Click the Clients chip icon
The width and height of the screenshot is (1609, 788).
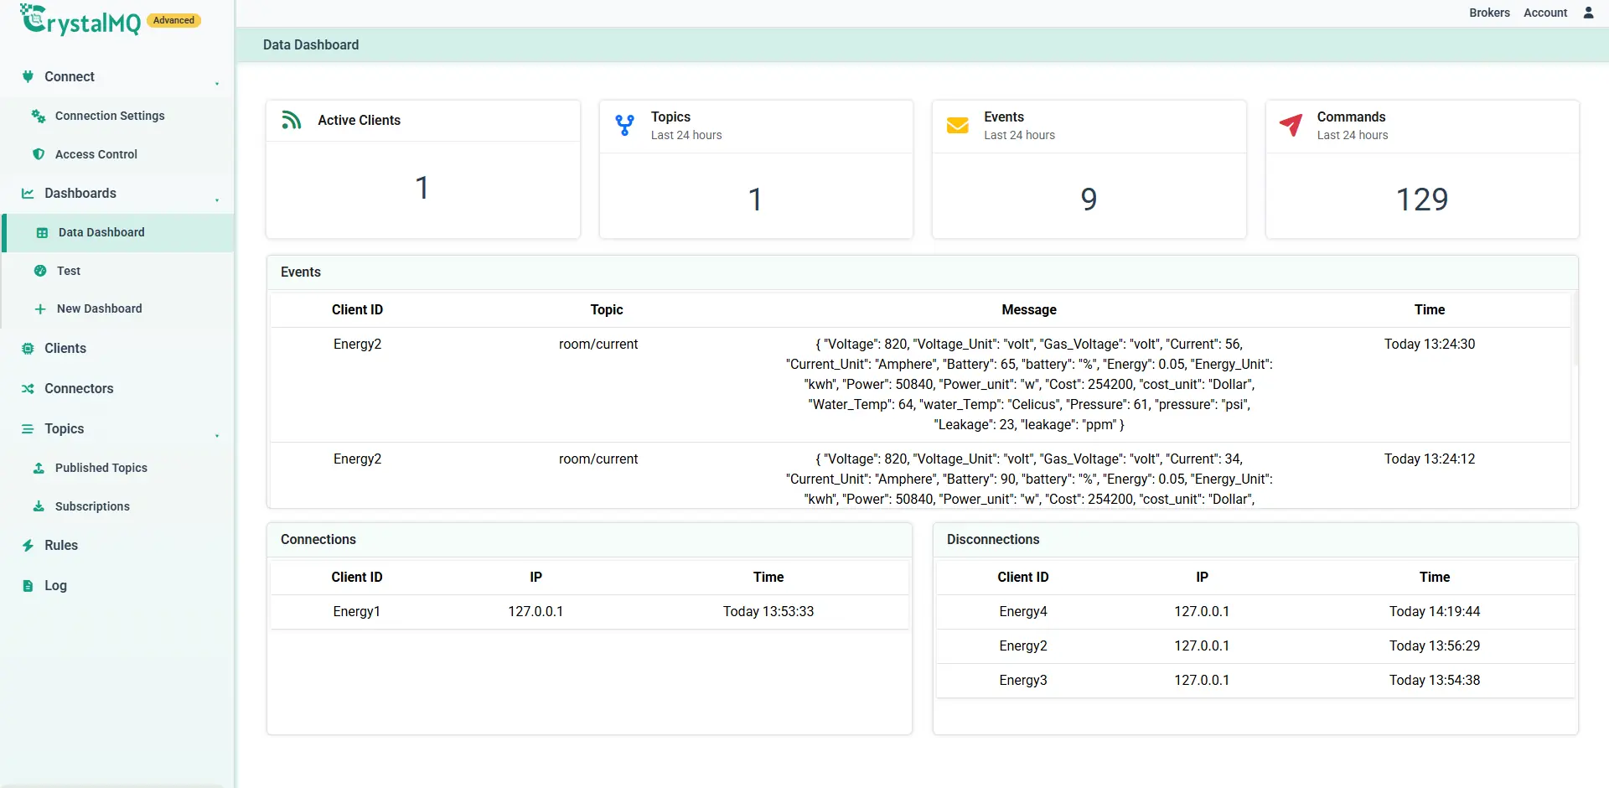pos(28,348)
